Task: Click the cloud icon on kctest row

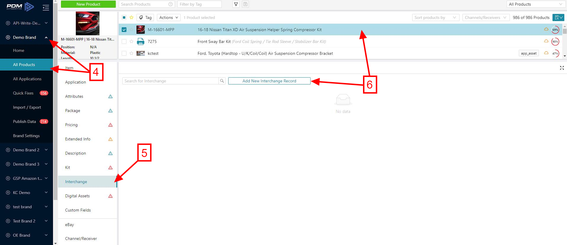Action: click(546, 53)
